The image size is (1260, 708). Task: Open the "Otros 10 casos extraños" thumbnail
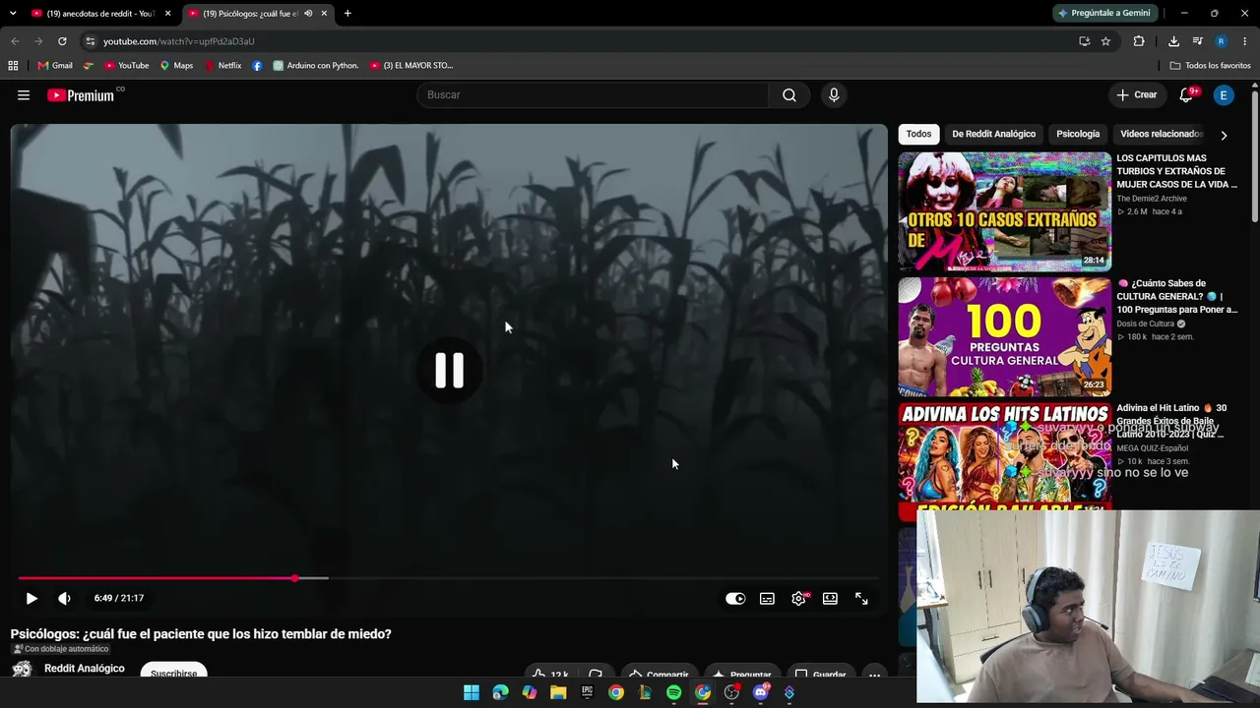tap(1004, 211)
